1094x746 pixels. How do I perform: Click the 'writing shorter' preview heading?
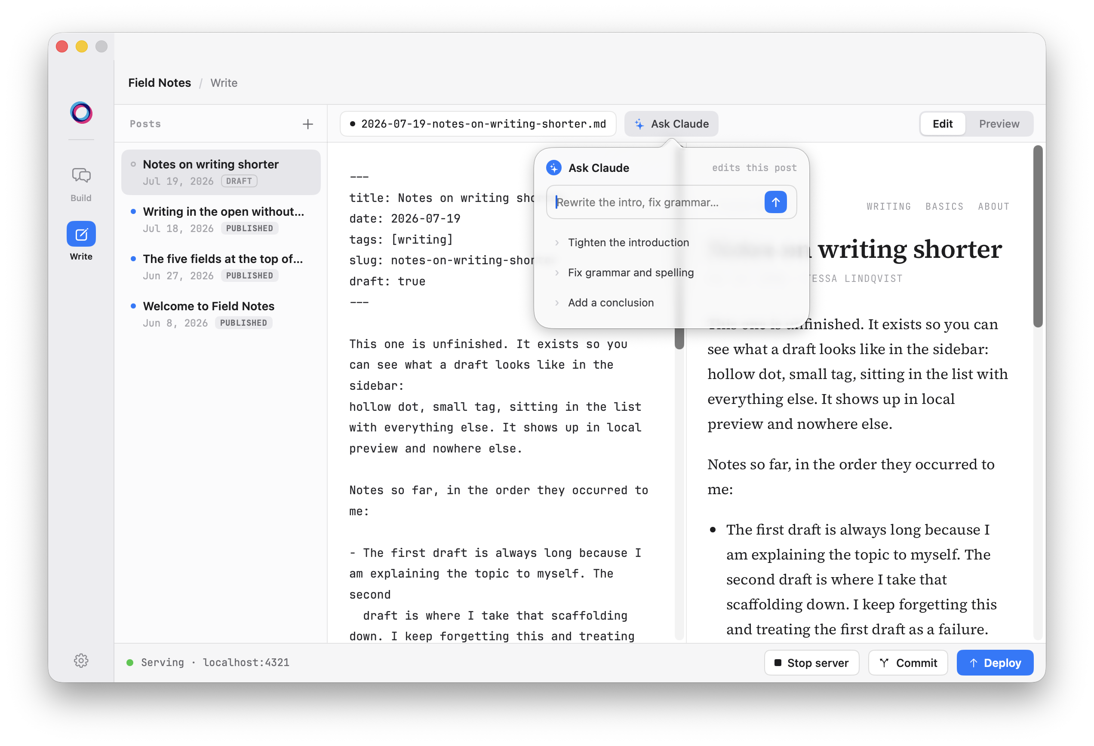click(910, 249)
